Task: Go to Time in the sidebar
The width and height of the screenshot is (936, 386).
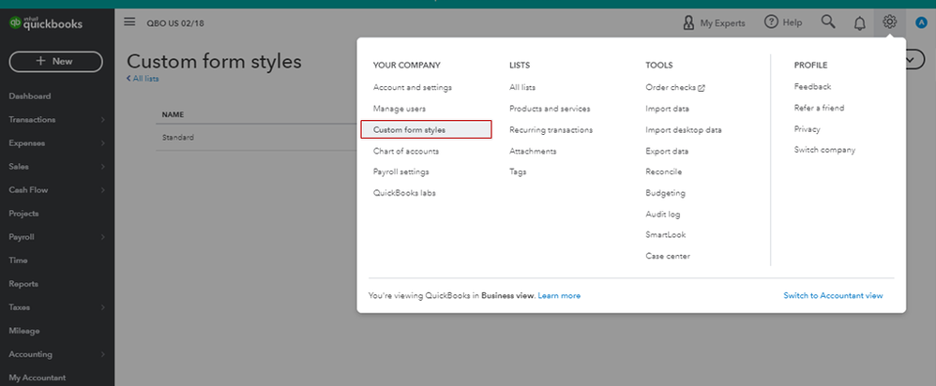Action: (x=18, y=260)
